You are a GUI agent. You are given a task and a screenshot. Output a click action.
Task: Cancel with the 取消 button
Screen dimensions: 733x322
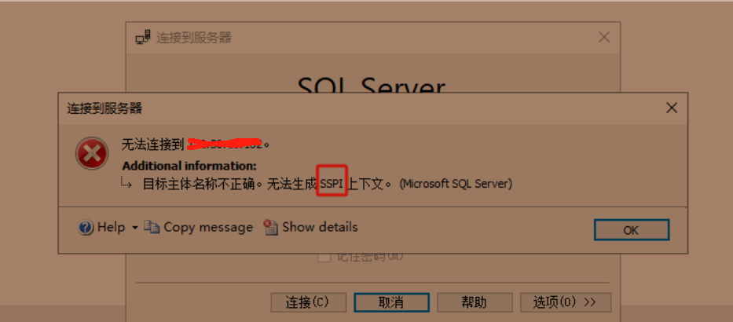(x=391, y=302)
